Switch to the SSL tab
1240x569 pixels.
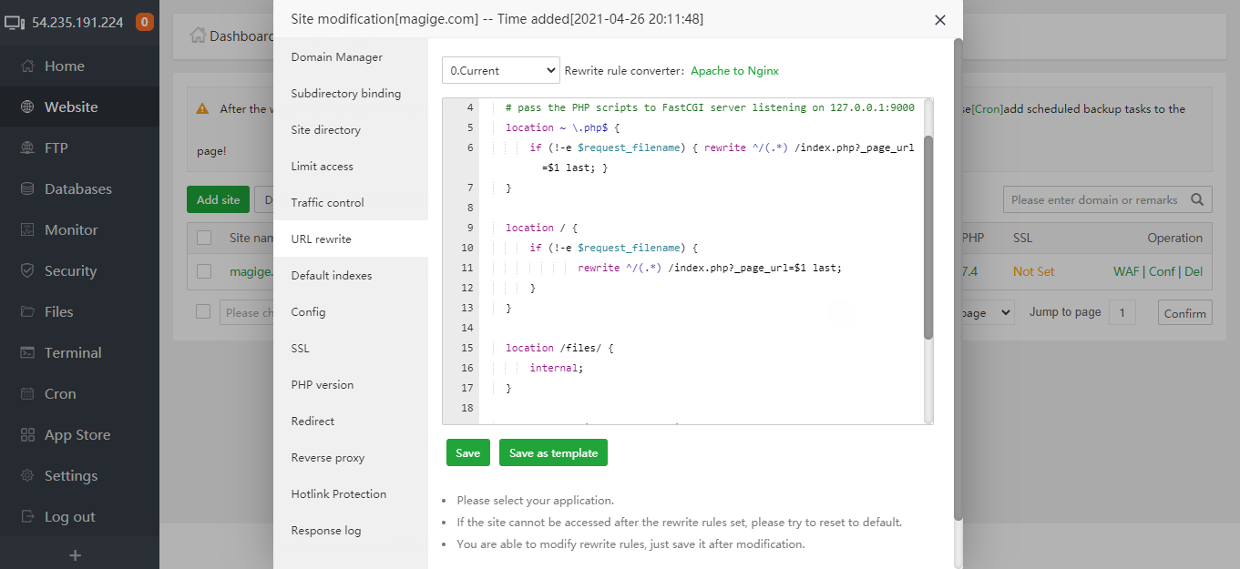pyautogui.click(x=301, y=349)
